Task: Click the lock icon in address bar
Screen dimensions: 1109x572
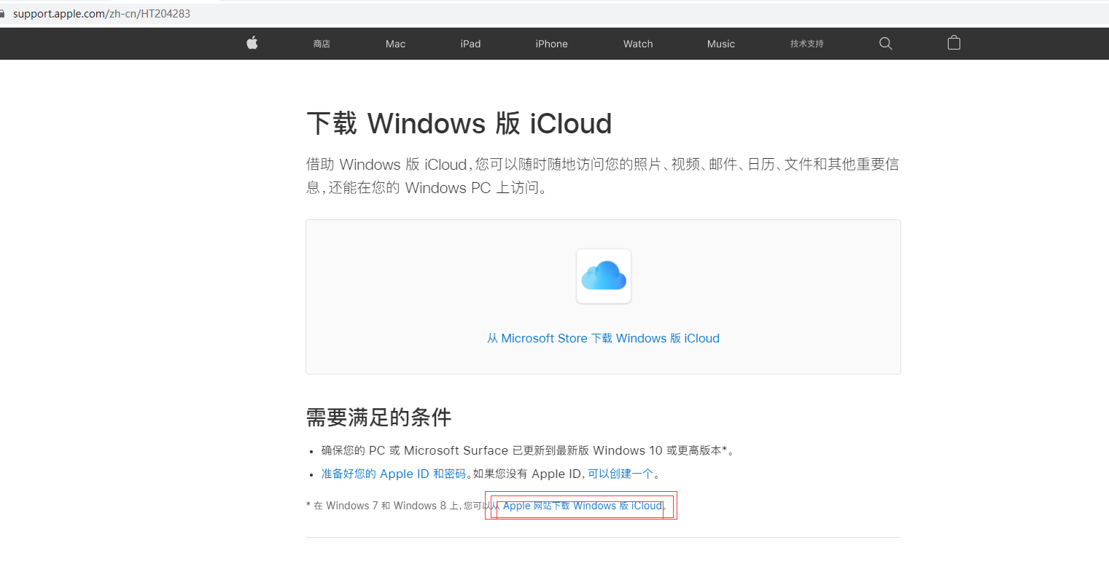Action: pyautogui.click(x=2, y=14)
